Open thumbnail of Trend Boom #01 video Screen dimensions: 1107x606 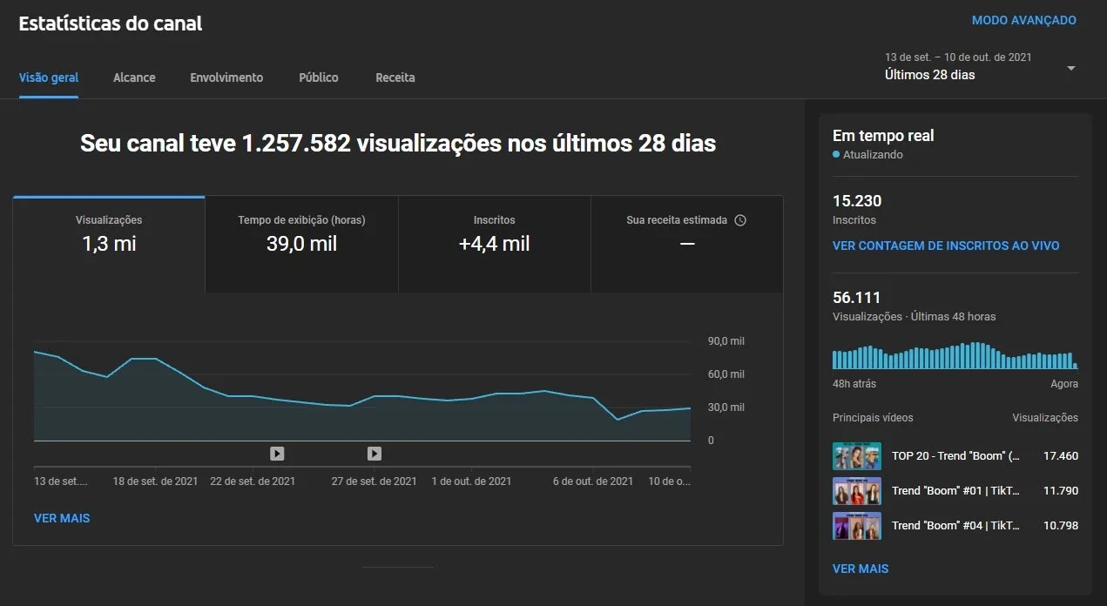click(x=857, y=490)
